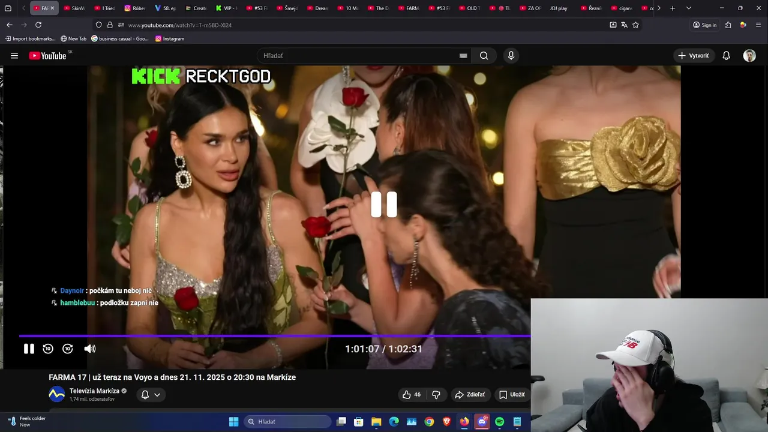Close the active FAR tab
This screenshot has width=768, height=432.
[52, 8]
